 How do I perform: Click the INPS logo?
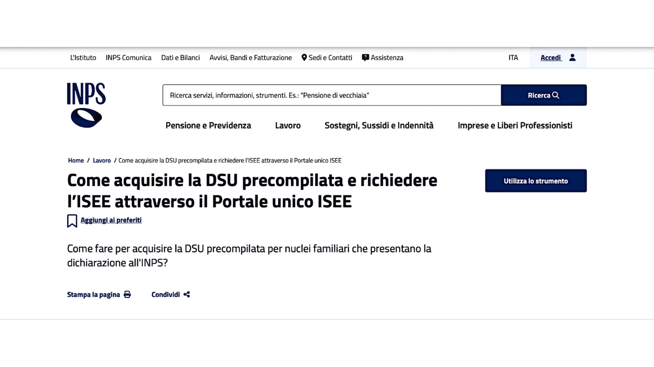click(x=86, y=105)
